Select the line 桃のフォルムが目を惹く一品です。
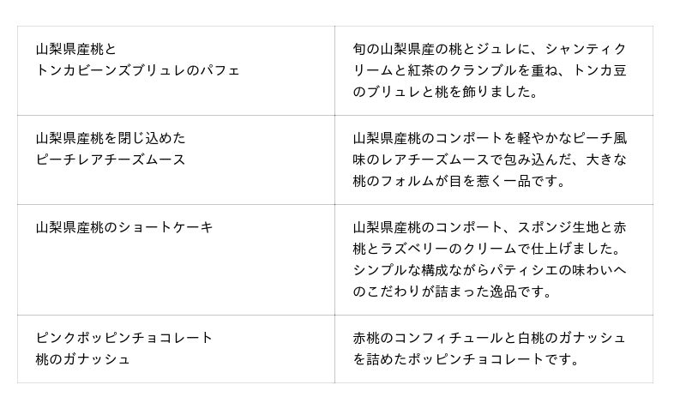This screenshot has height=409, width=686. [459, 181]
